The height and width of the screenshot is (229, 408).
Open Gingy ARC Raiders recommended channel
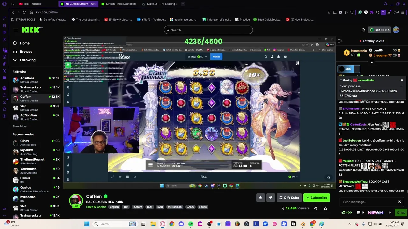[36, 142]
